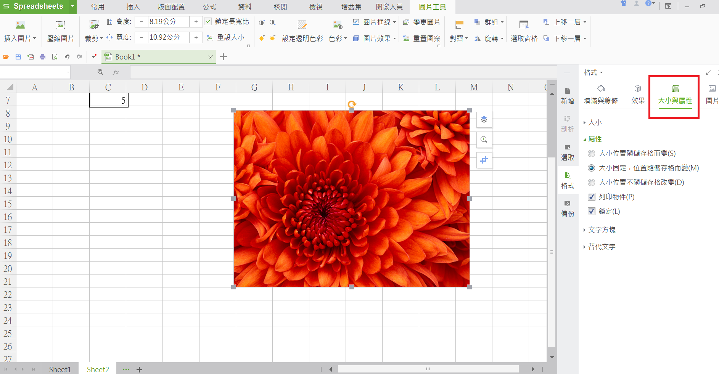Expand the Text Box (文字方塊) section
The image size is (719, 374).
tap(600, 230)
